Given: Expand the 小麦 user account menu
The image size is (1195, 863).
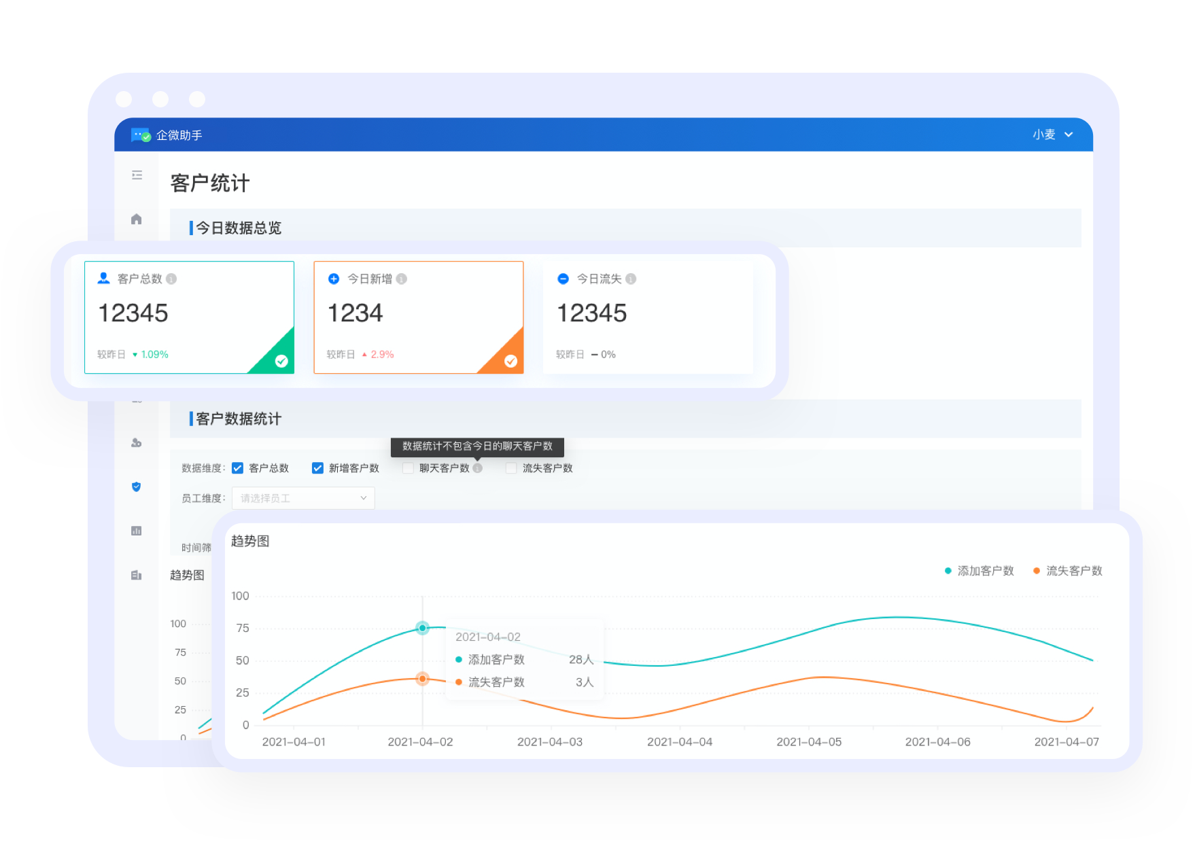Looking at the screenshot, I should tap(1052, 135).
